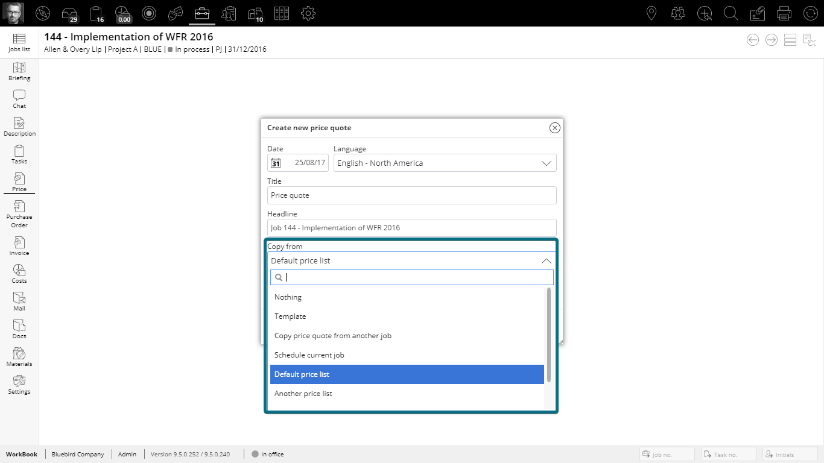Click the dropdown search box
The height and width of the screenshot is (463, 824).
(x=416, y=277)
